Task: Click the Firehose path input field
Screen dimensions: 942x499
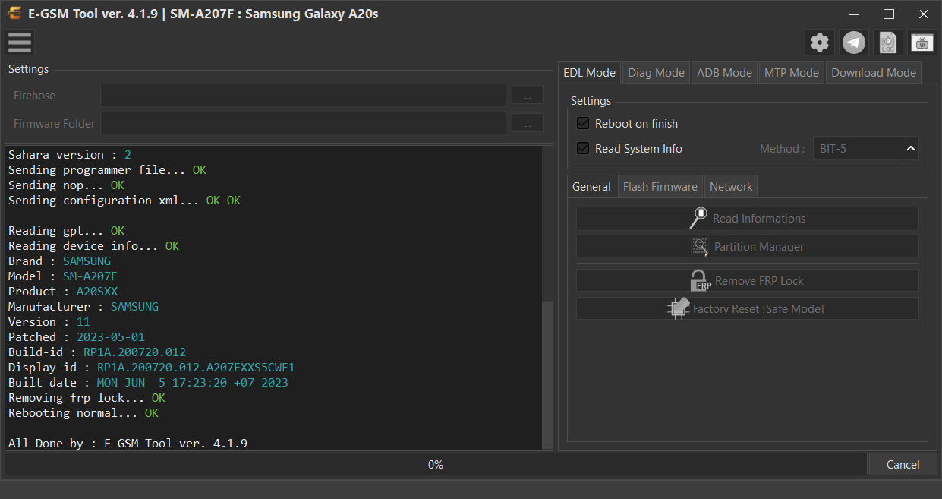Action: point(303,95)
